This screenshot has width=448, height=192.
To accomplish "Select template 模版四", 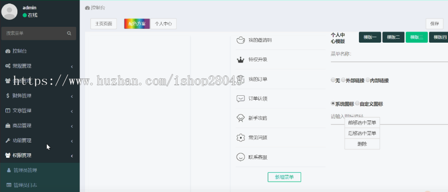I will point(439,37).
